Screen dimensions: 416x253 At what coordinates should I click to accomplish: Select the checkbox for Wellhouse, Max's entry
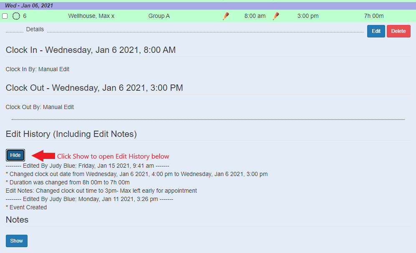coord(5,16)
